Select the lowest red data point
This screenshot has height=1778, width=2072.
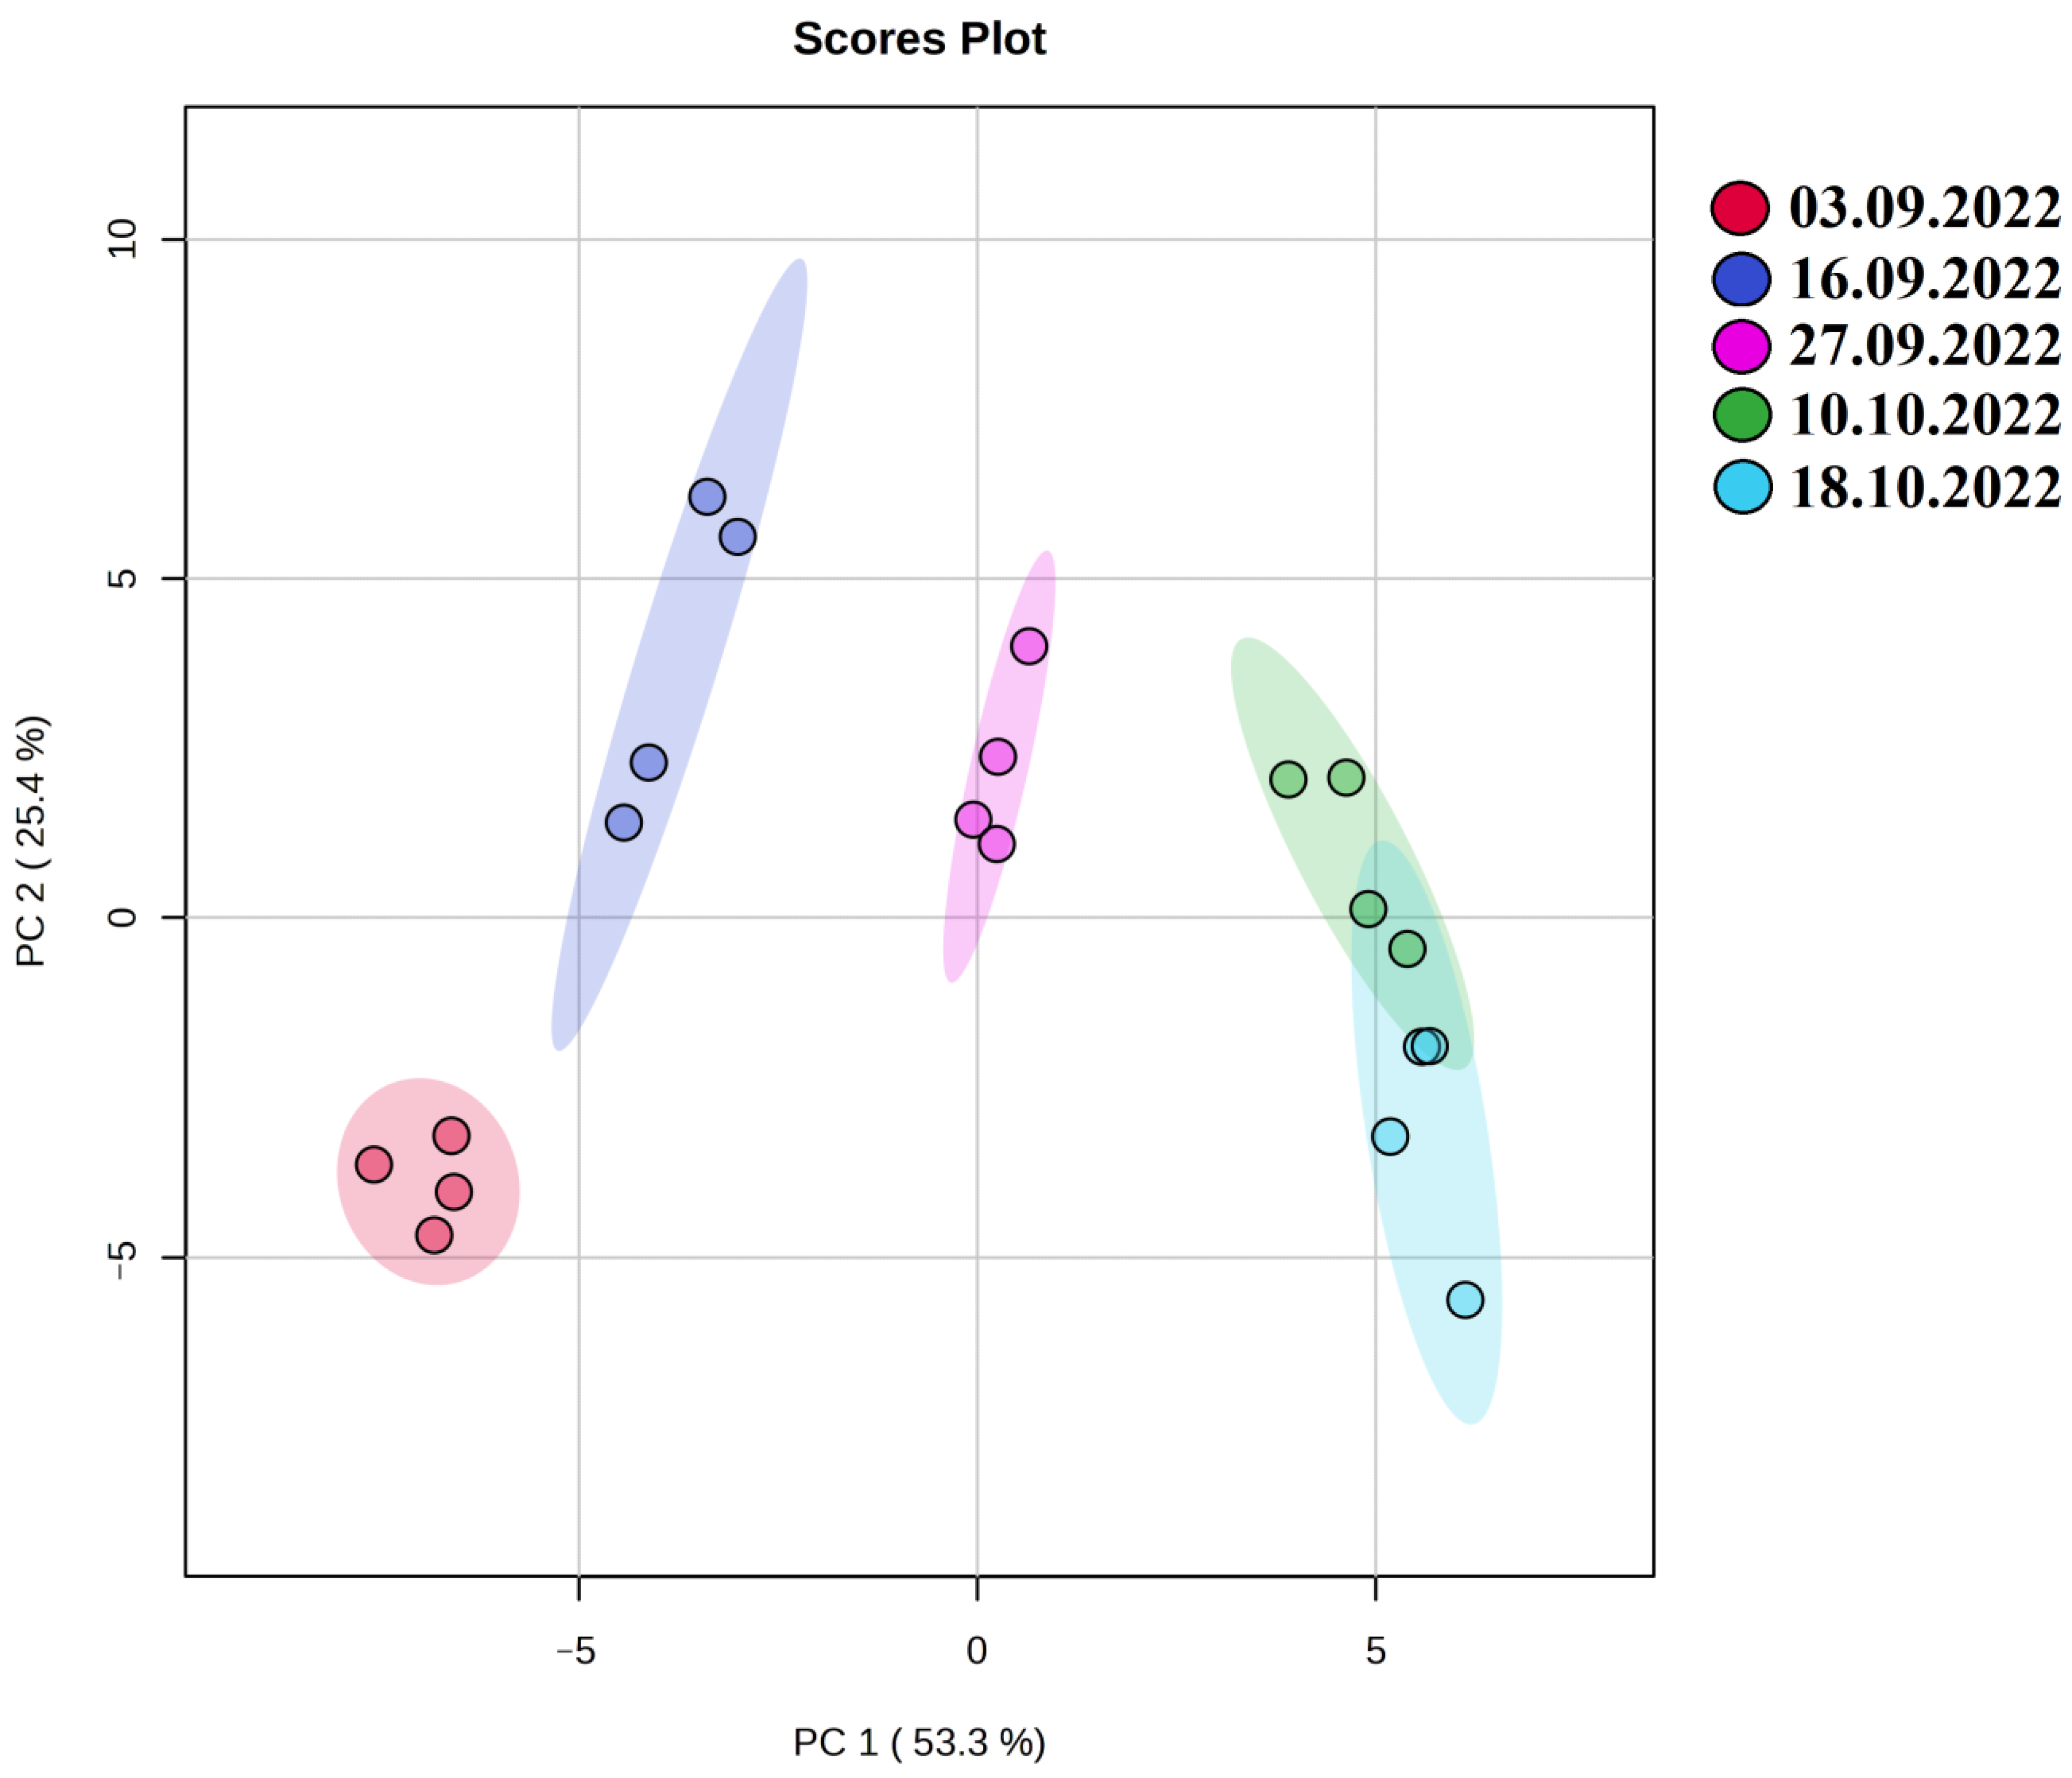(x=434, y=1236)
